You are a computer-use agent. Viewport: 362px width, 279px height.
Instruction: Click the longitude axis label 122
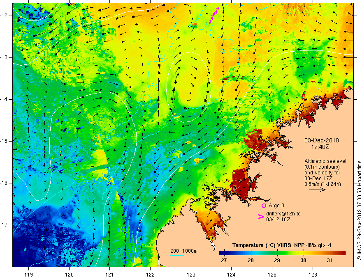click(150, 274)
